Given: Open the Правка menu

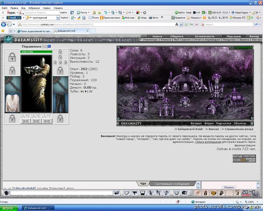Looking at the screenshot, I should point(14,8).
